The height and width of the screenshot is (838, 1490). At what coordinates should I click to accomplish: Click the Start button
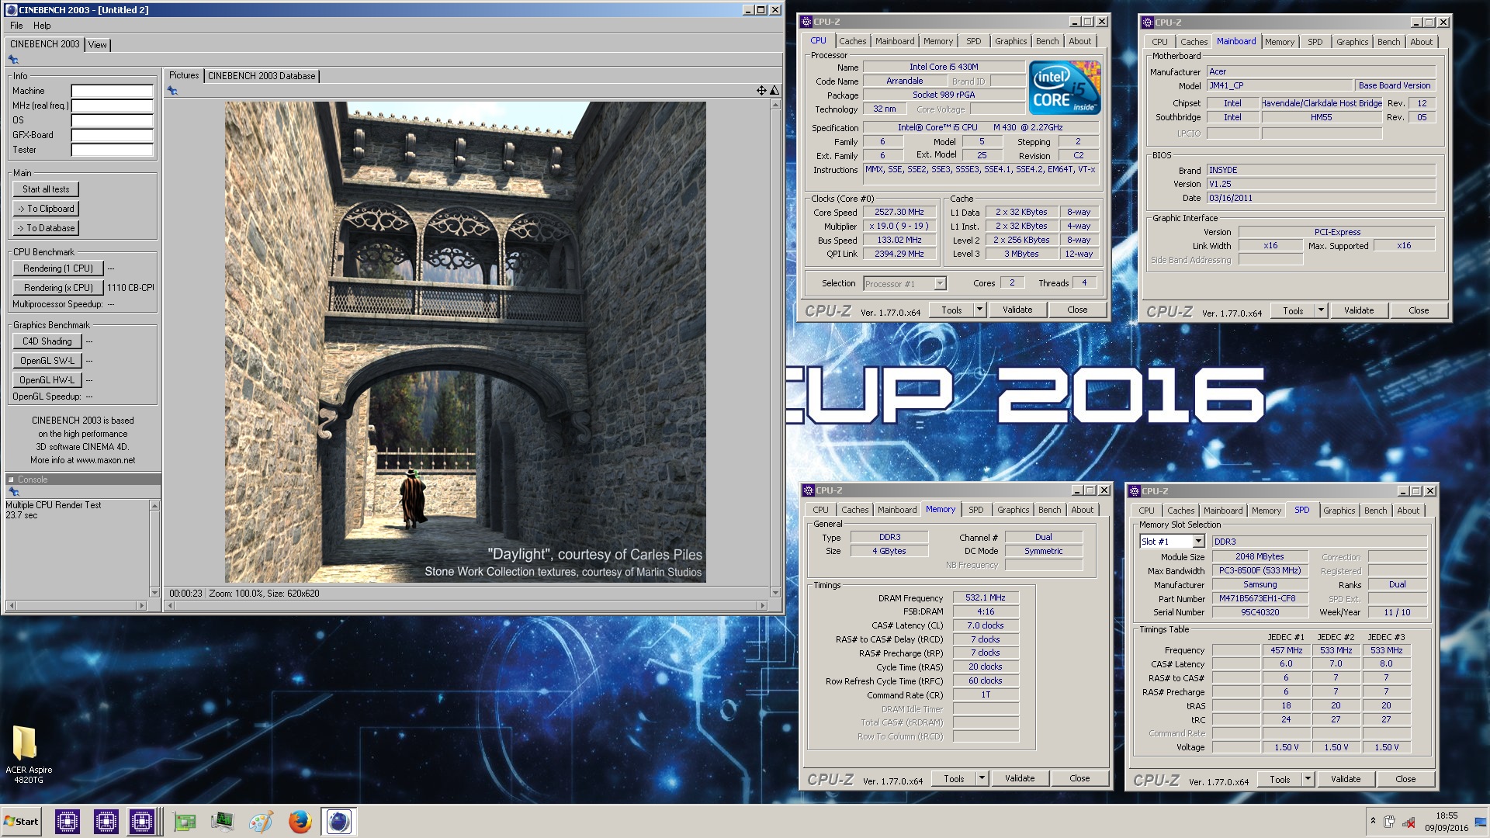point(21,821)
